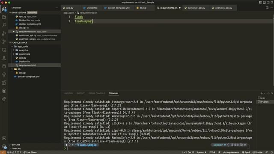Select the zsh terminal instance
Image resolution: width=274 pixels, height=154 pixels.
tap(265, 98)
